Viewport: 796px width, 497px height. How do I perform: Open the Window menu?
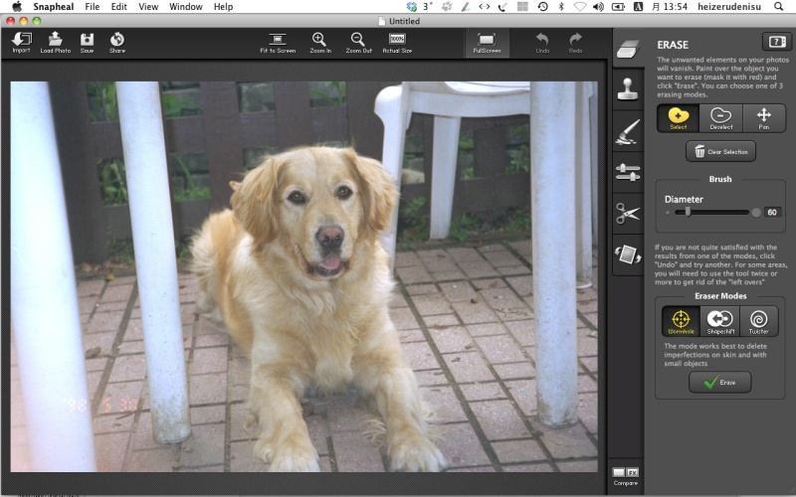tap(186, 7)
